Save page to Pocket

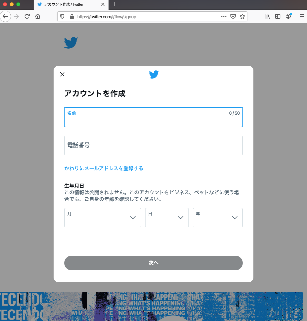click(x=233, y=16)
